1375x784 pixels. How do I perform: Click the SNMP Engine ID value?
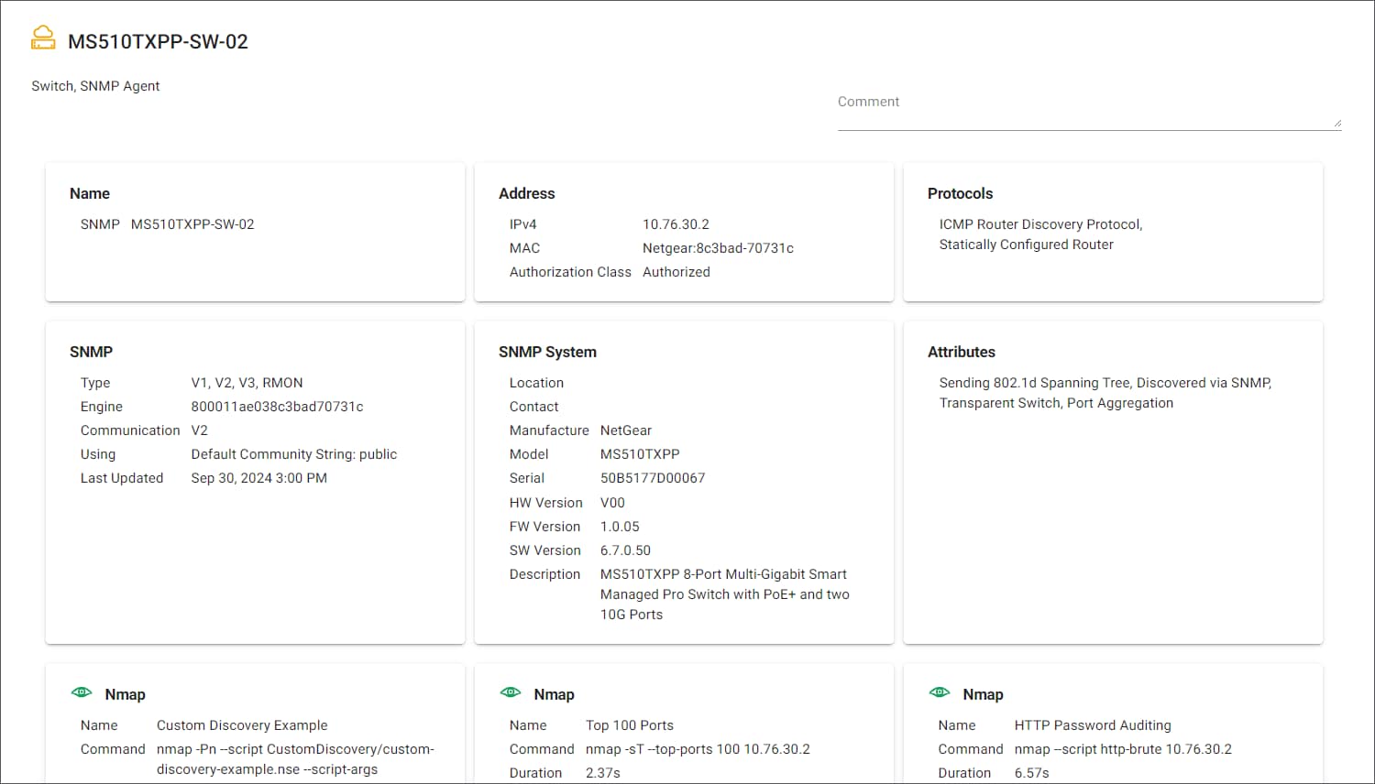point(277,406)
